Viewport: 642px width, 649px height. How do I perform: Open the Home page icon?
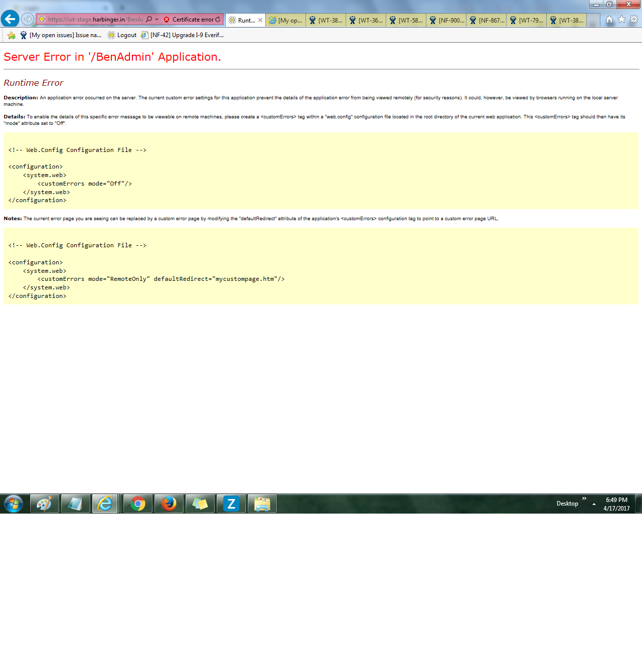coord(609,20)
